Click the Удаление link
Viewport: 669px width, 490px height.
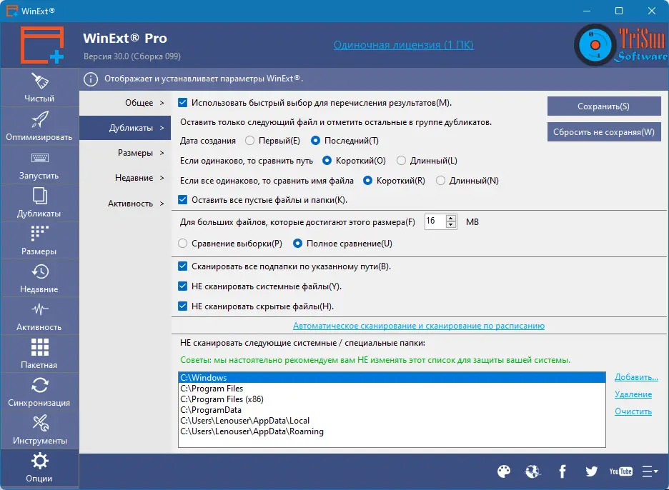tap(633, 394)
